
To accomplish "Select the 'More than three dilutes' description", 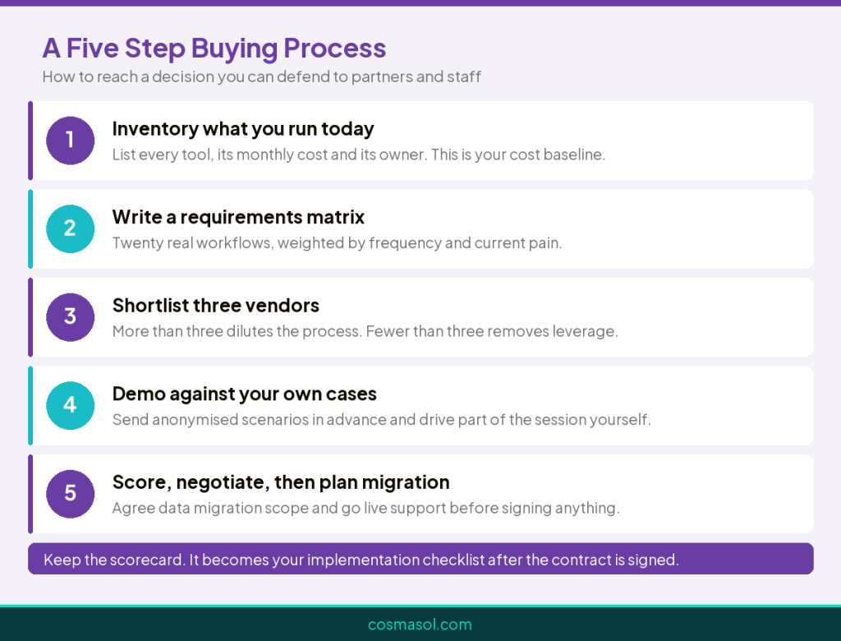I will (x=365, y=331).
